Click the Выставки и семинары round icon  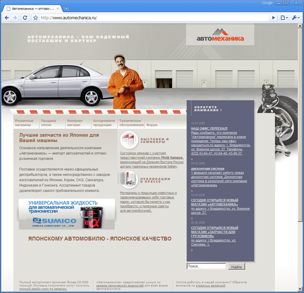tap(129, 140)
